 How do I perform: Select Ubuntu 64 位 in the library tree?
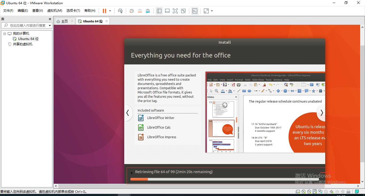point(28,39)
